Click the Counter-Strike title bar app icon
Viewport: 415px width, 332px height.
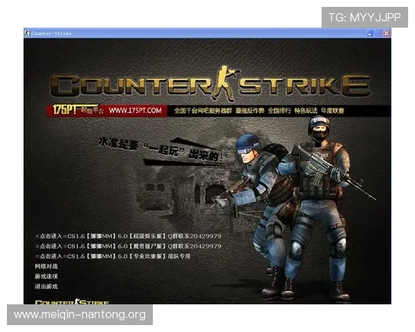(x=27, y=33)
